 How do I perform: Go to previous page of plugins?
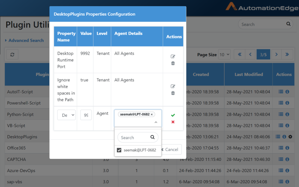[250, 54]
